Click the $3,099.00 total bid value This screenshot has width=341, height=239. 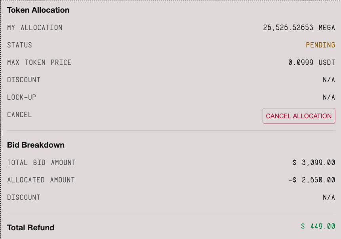tap(314, 163)
